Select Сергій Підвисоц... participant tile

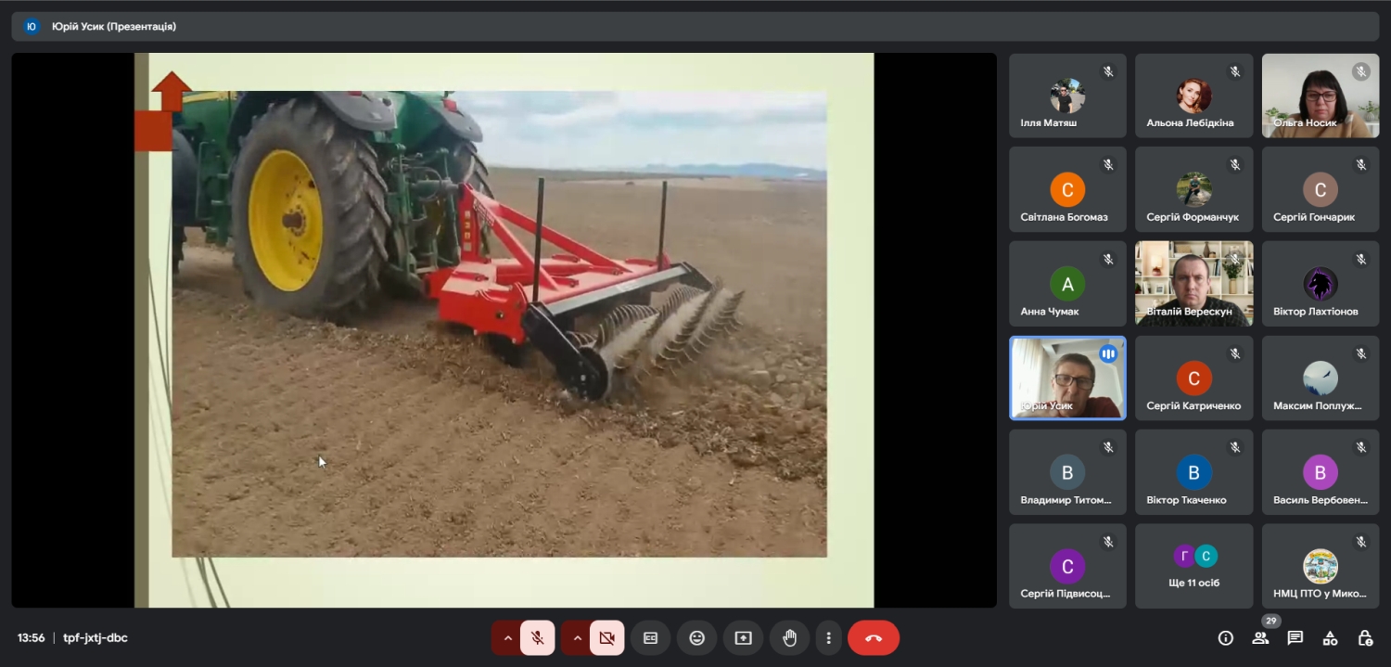[x=1067, y=567]
